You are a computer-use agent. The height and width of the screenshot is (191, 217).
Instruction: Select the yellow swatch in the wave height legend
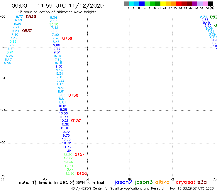click(x=163, y=4)
